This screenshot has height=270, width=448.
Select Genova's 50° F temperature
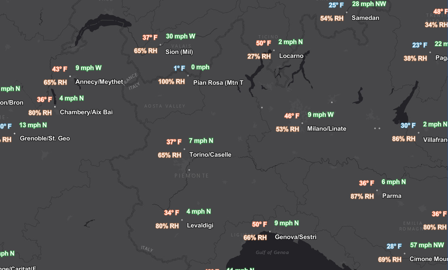[x=259, y=224]
